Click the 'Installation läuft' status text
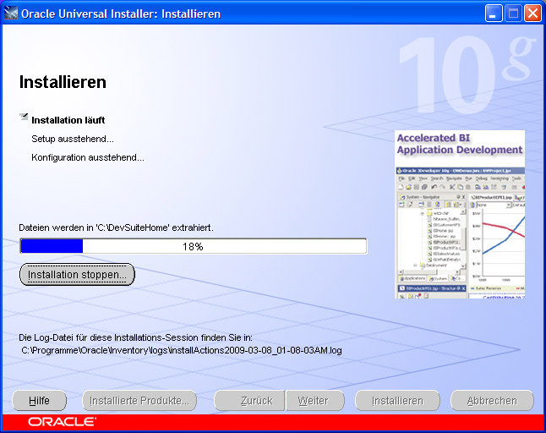 [68, 120]
